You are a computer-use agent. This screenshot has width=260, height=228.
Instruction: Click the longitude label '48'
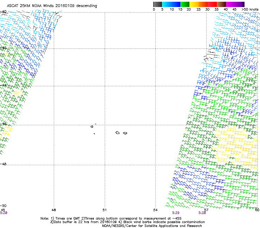click(53, 210)
